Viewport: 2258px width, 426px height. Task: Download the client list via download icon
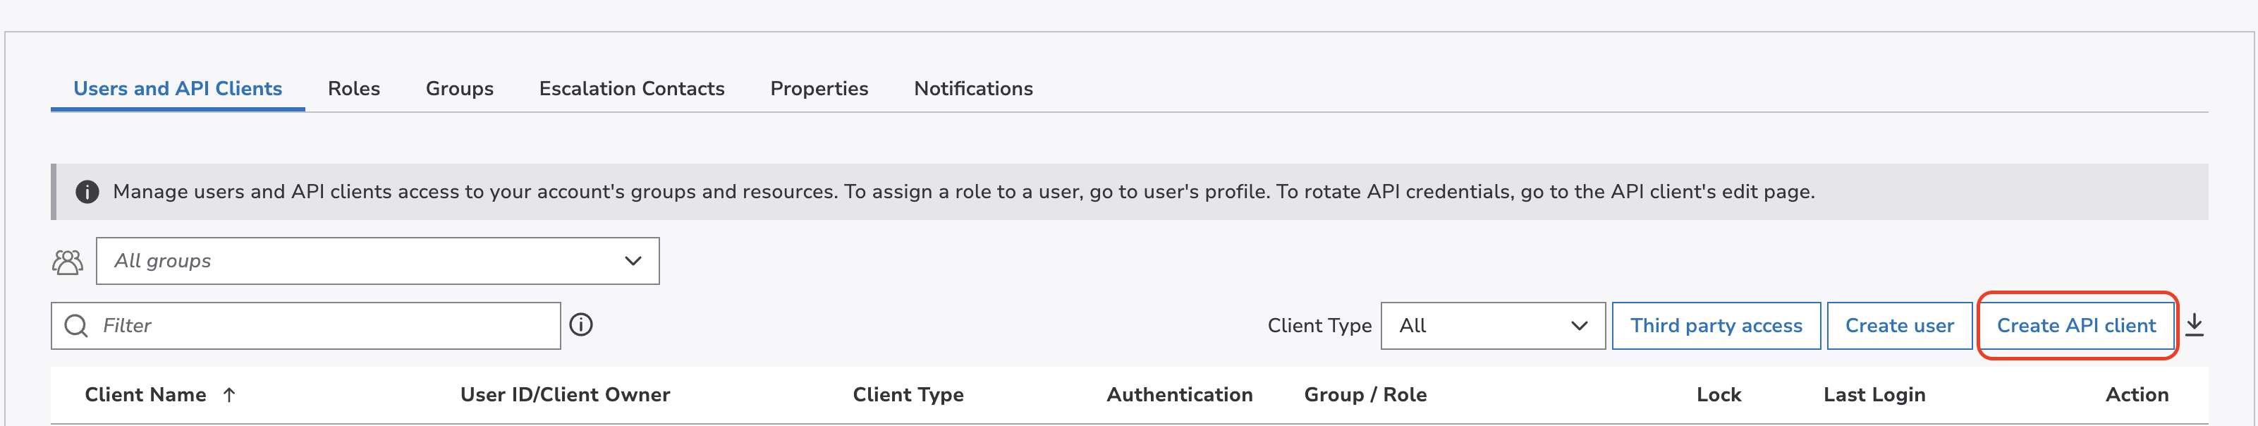(2195, 325)
